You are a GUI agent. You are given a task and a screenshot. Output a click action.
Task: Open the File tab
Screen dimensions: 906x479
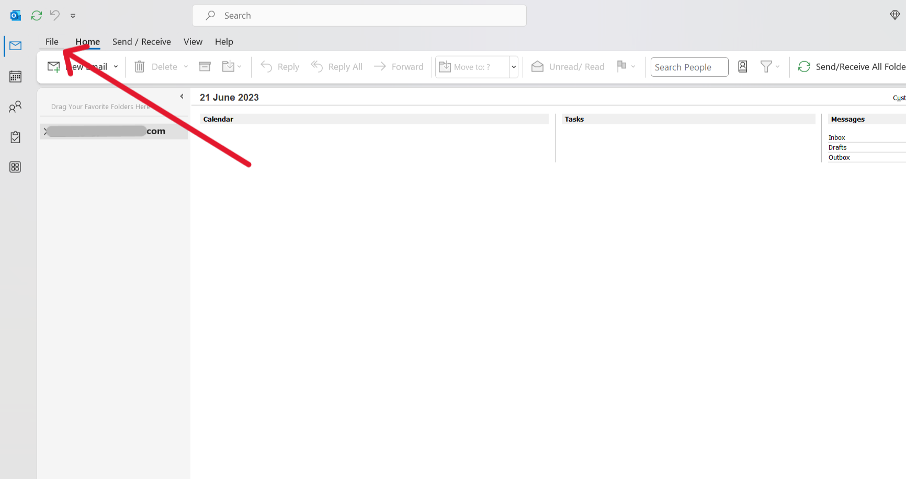click(52, 42)
